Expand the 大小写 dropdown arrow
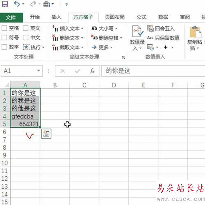 (116, 28)
